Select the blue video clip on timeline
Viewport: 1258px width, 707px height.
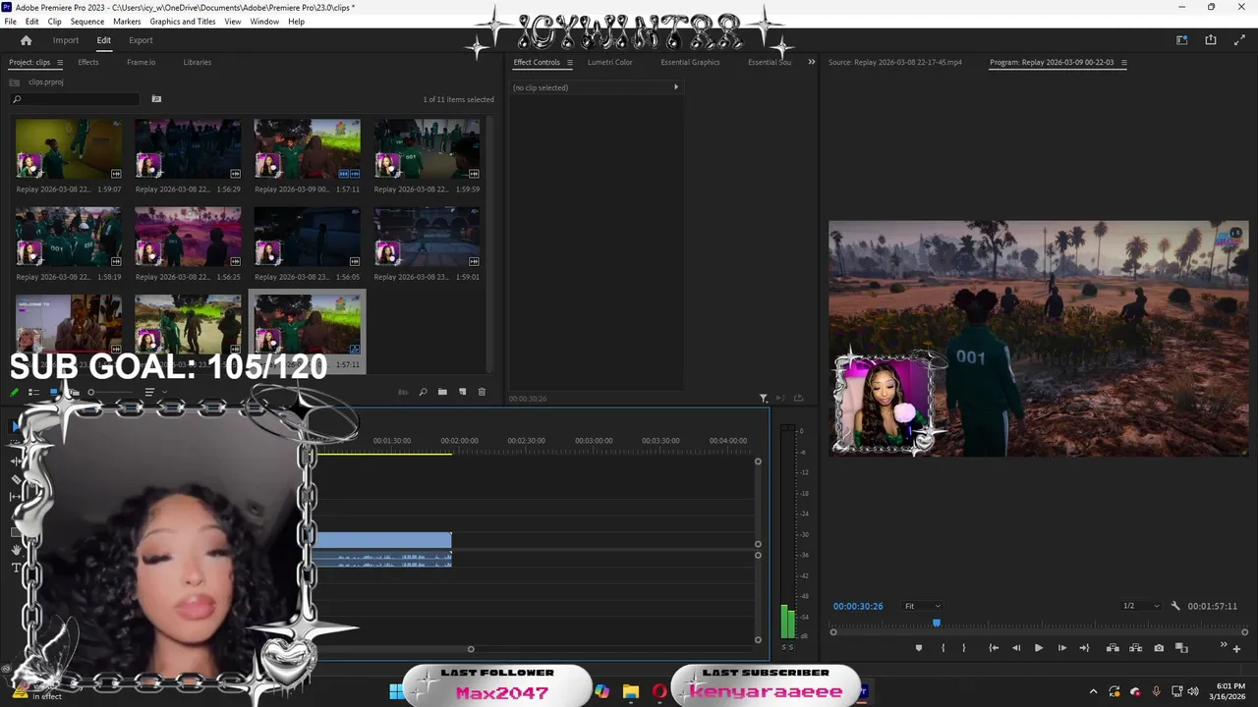point(383,540)
